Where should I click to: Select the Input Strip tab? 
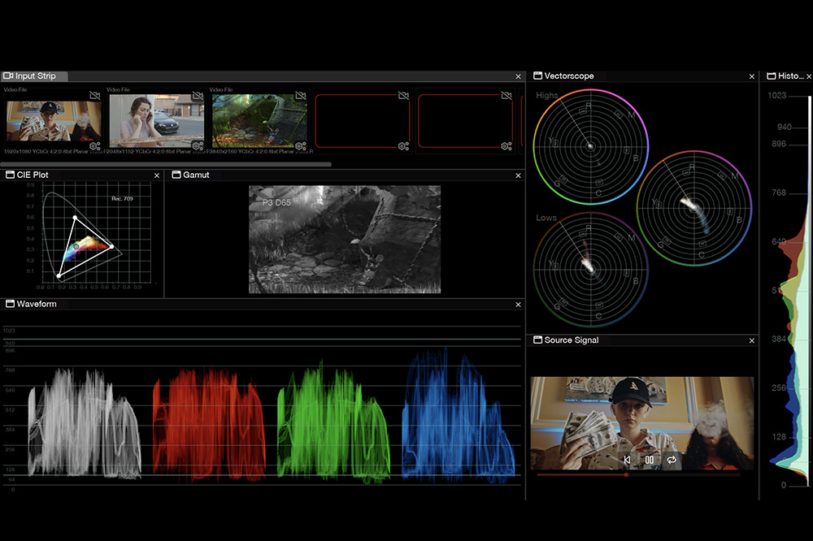(34, 76)
